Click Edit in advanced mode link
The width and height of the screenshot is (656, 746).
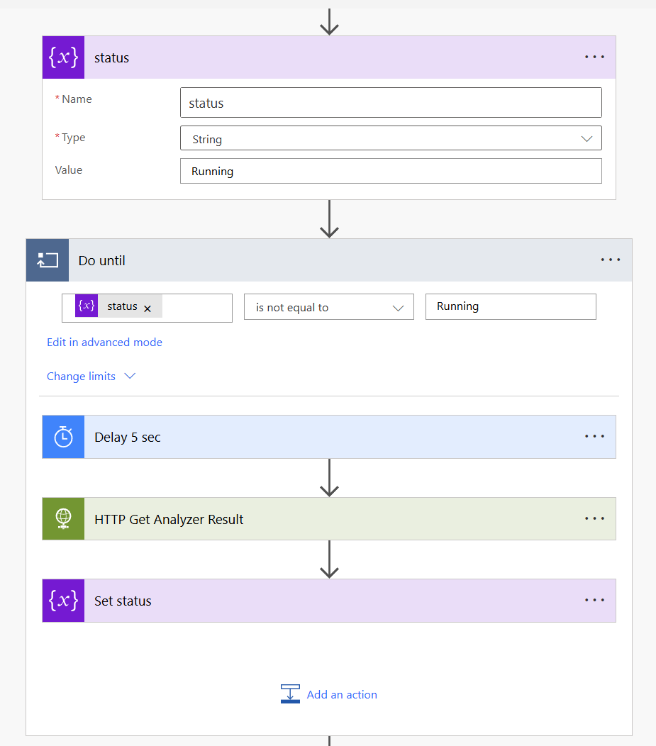coord(104,342)
